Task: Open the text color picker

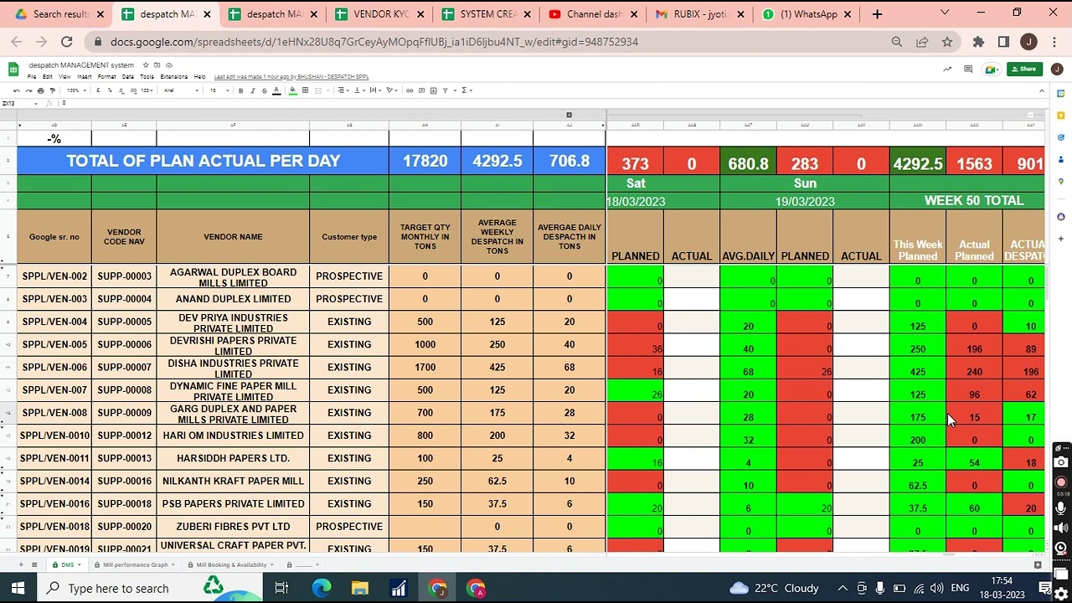Action: pos(276,90)
